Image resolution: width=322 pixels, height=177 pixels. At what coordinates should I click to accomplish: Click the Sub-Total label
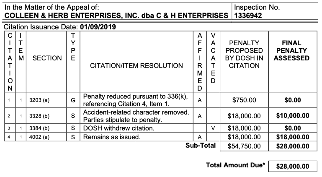[201, 146]
